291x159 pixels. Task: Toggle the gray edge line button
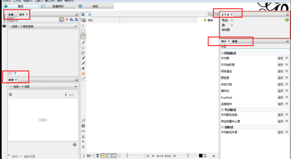[x=109, y=156]
